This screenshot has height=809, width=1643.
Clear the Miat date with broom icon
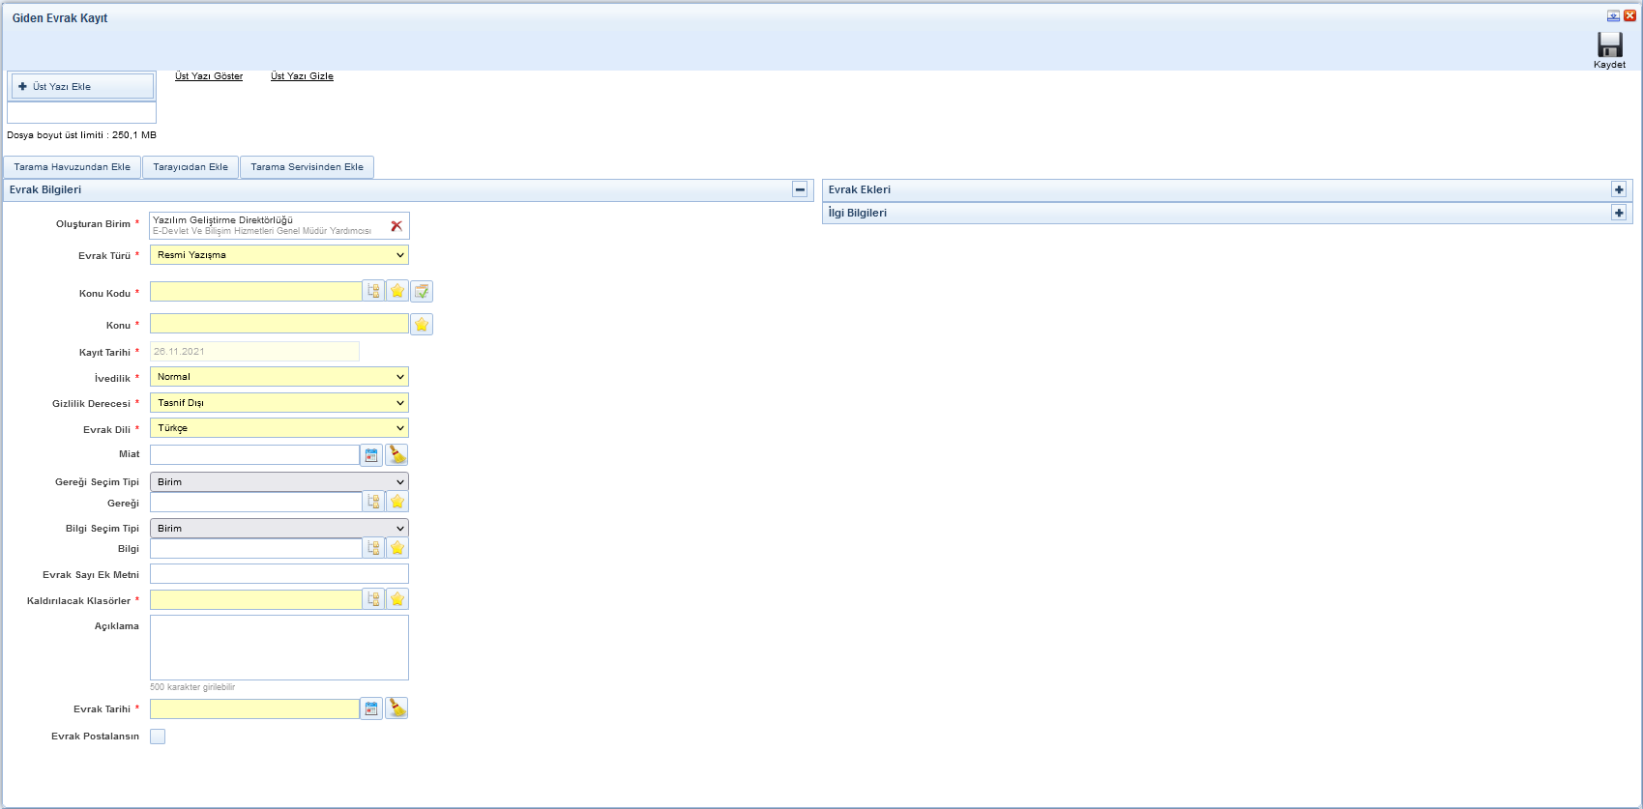pos(396,454)
